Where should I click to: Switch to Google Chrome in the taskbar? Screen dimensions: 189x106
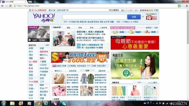38,103
